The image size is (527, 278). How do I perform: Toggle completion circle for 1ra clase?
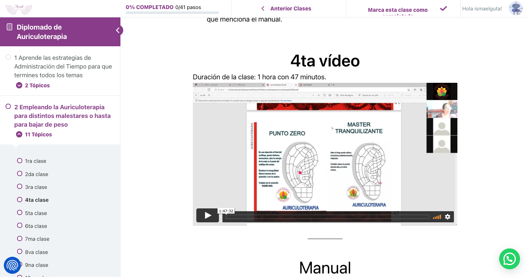20,160
